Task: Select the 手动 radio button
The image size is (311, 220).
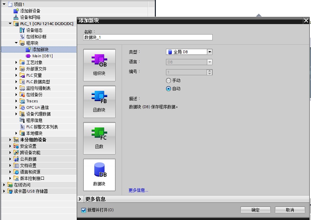Action: pos(168,81)
